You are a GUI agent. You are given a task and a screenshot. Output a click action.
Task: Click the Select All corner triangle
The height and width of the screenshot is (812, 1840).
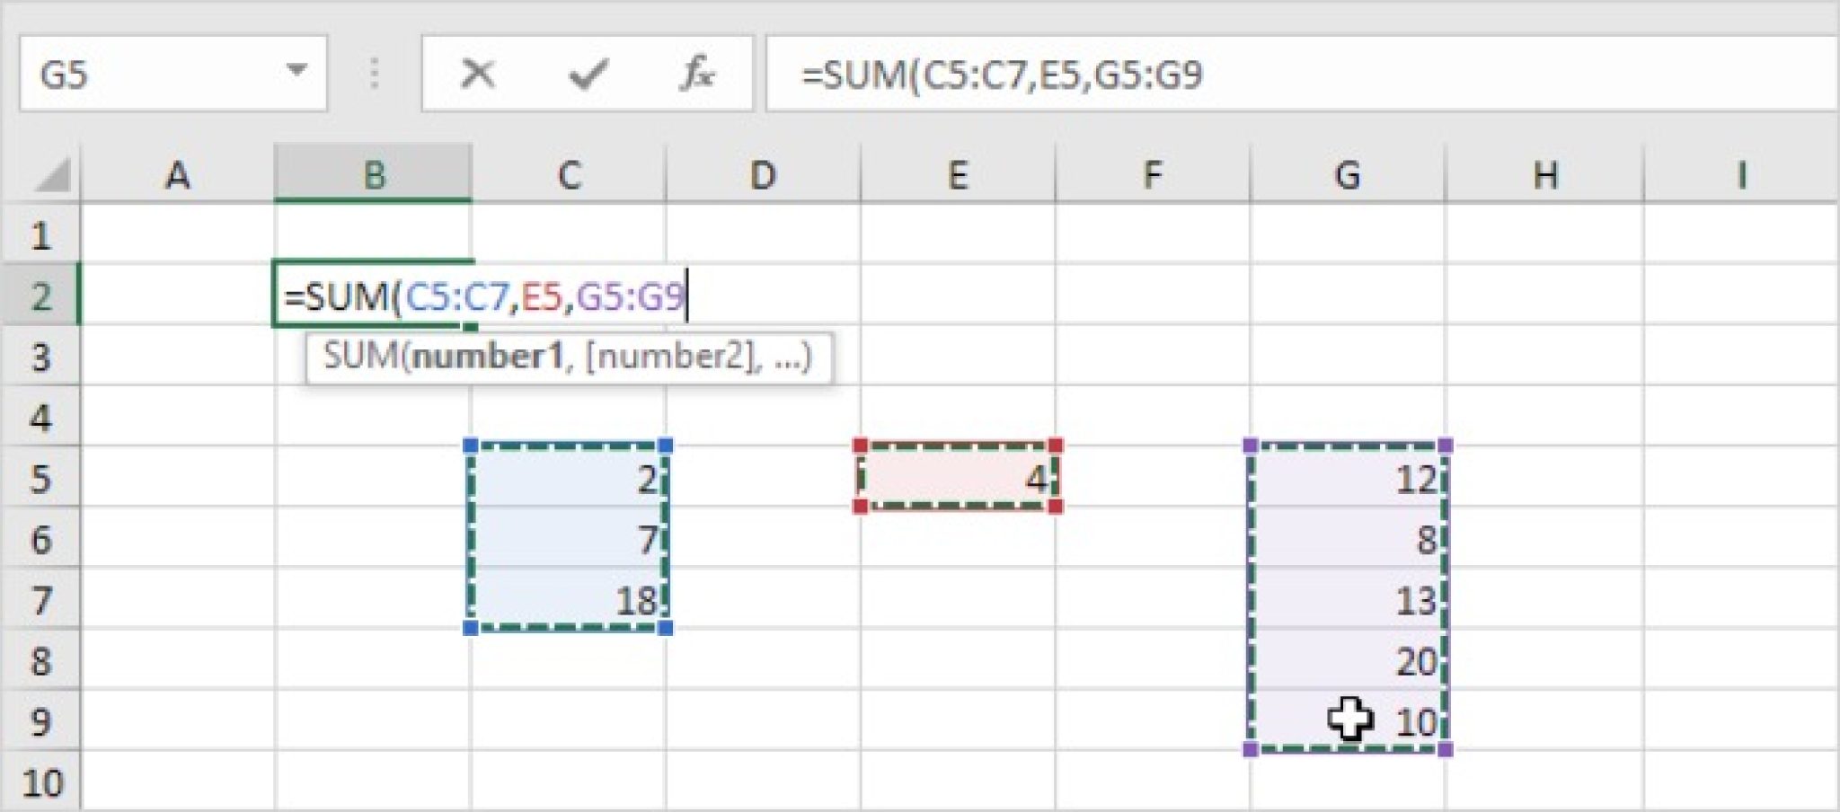point(52,176)
